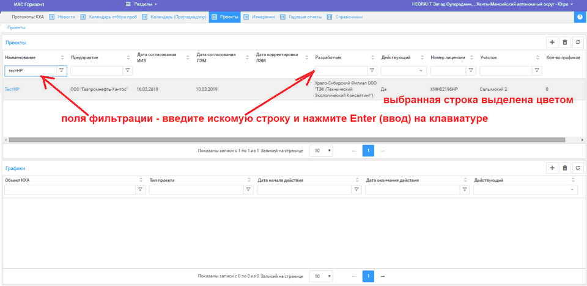Switch to Годовые отчеты tab

(x=301, y=17)
